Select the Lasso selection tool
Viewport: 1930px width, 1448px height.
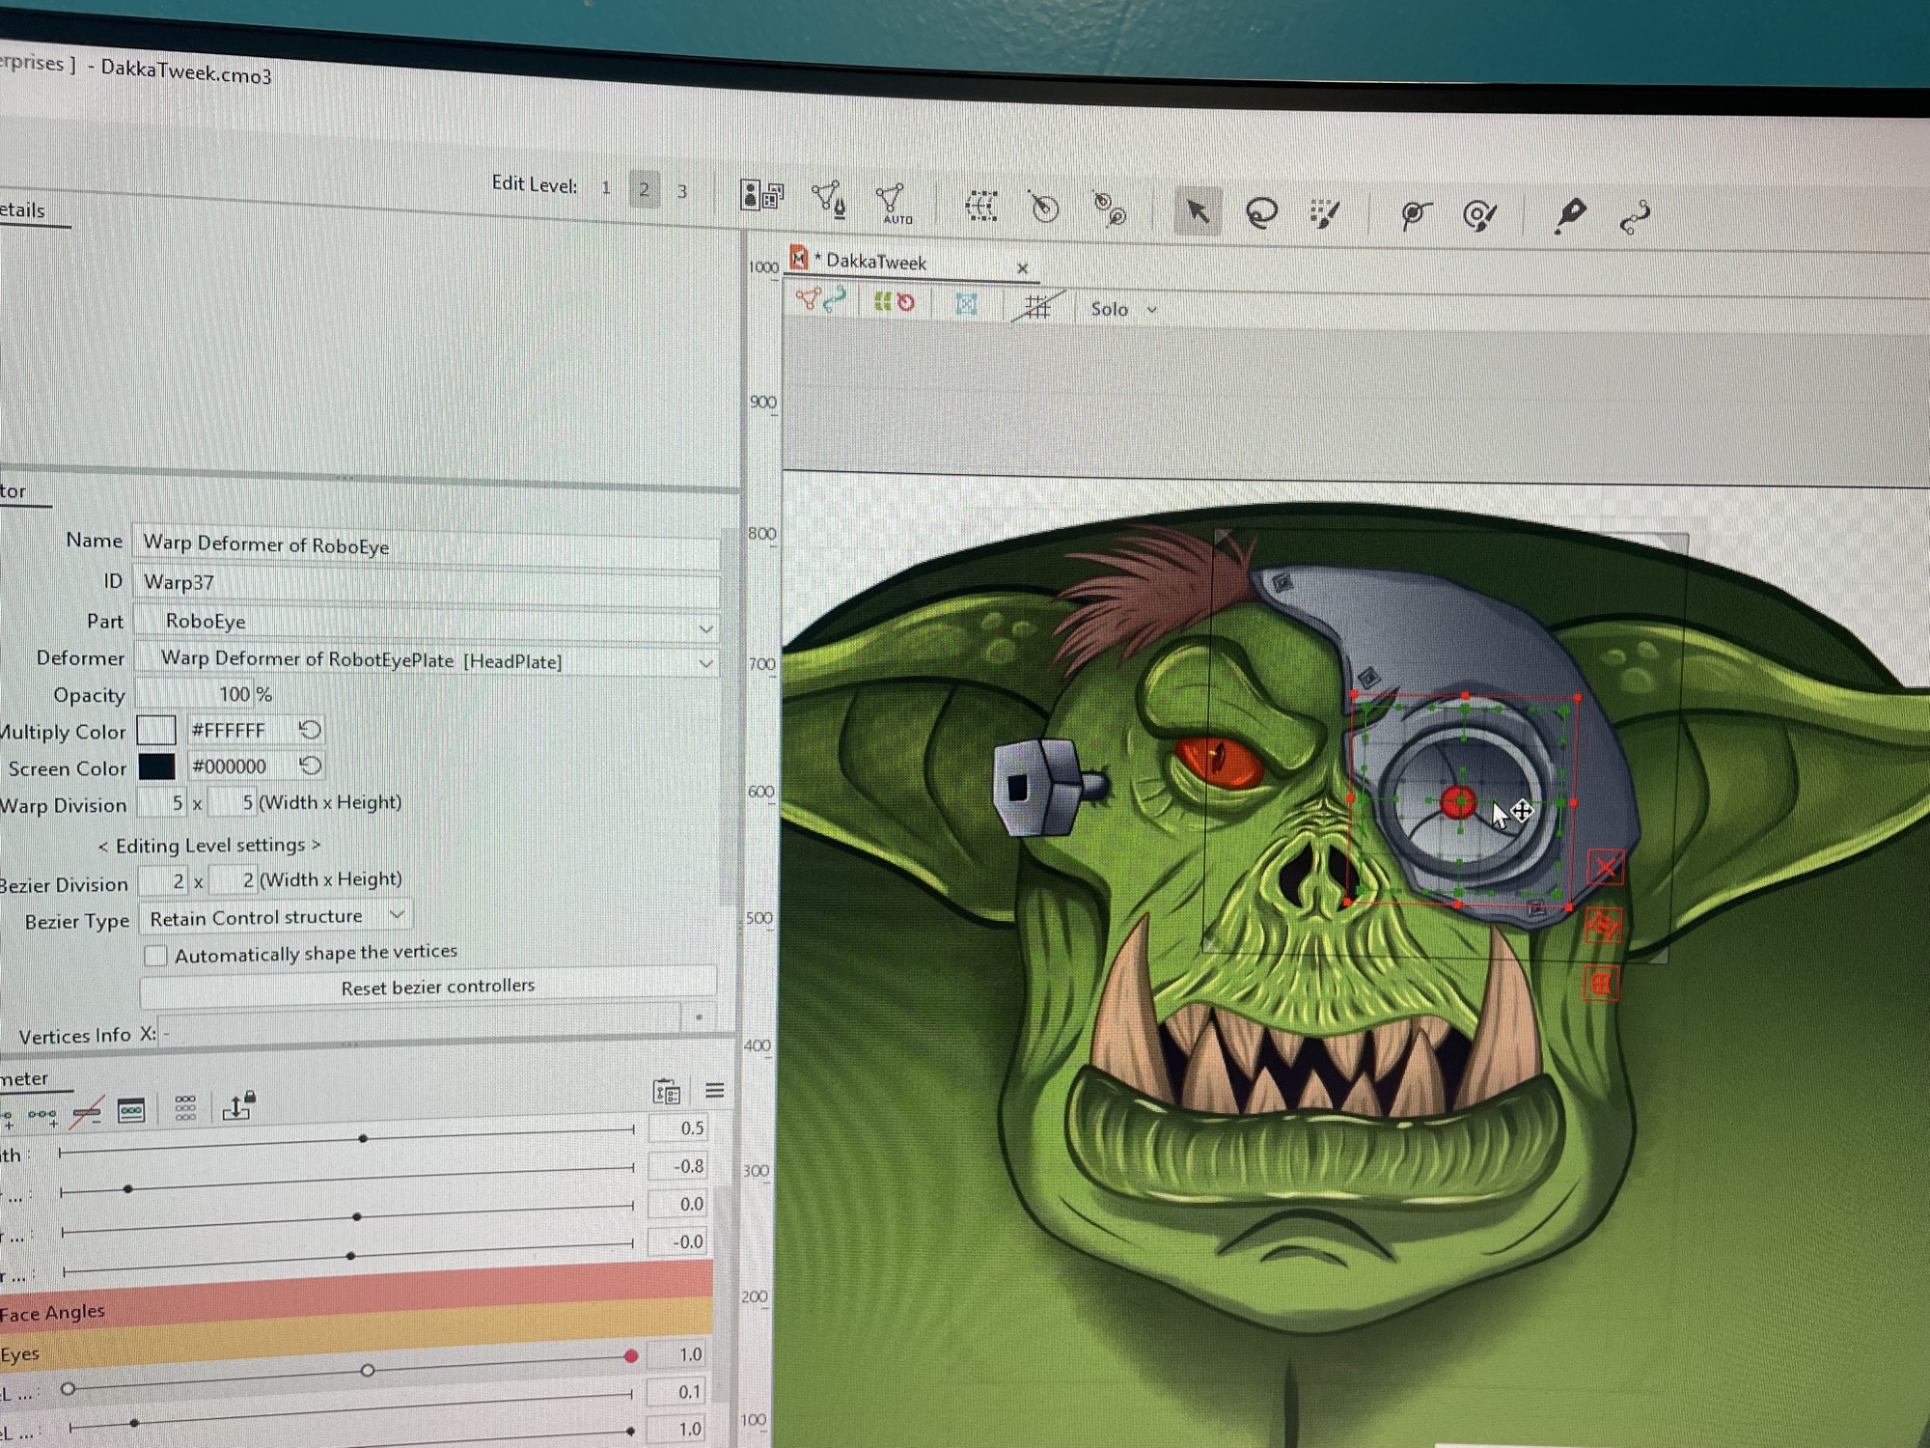[x=1261, y=212]
